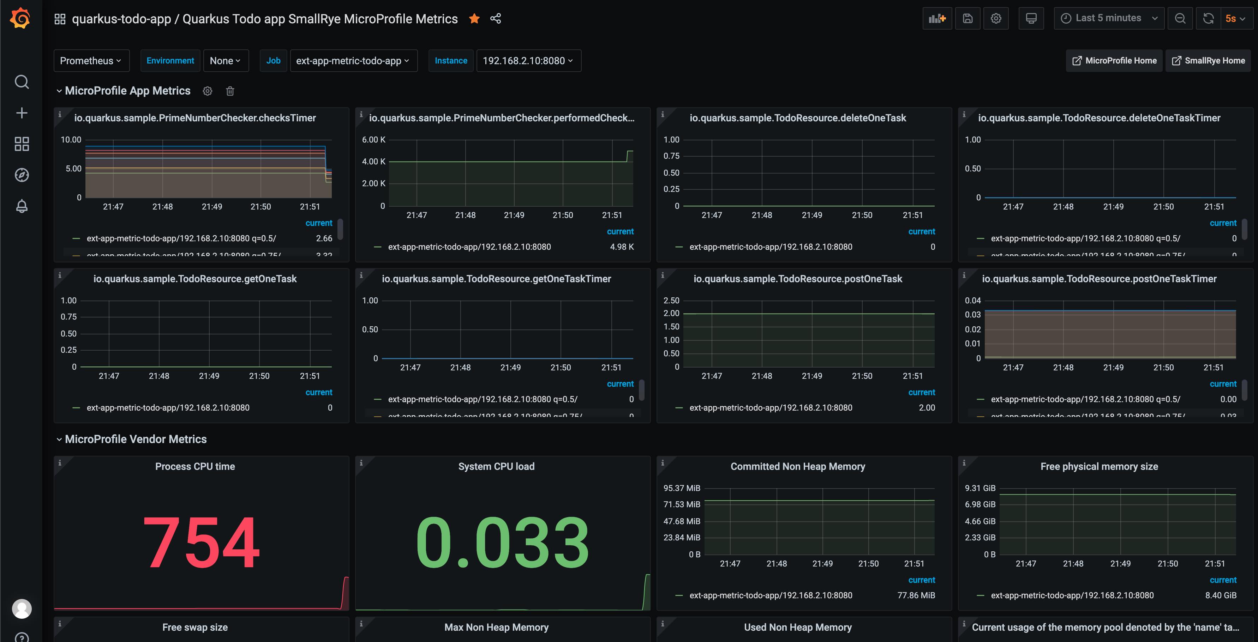Open dashboard settings gear in top bar
This screenshot has width=1258, height=642.
[x=996, y=19]
